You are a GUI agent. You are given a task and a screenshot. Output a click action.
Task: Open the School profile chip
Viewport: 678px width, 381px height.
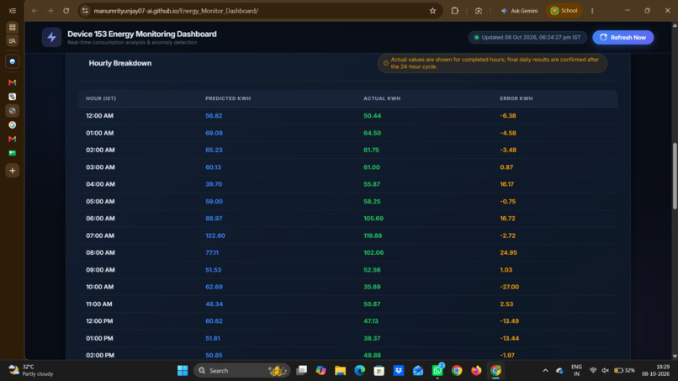pos(564,11)
